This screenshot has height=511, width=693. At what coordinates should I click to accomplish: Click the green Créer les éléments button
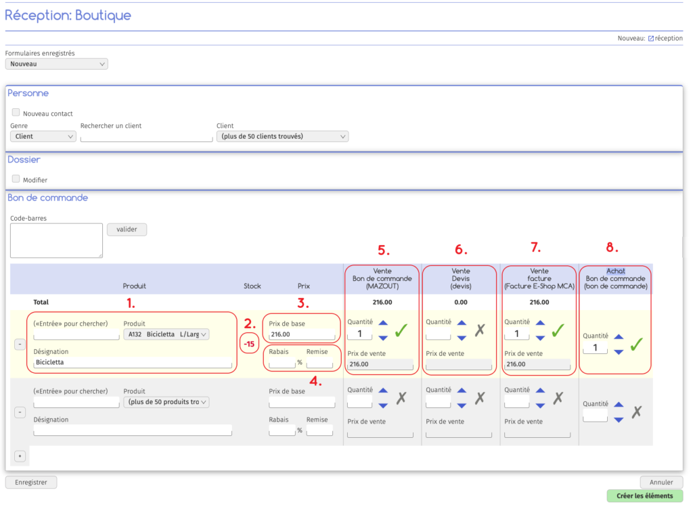tap(644, 496)
